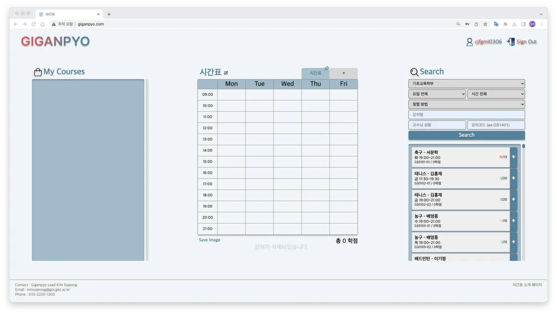
Task: Select the 시간표 timetable tab
Action: (316, 73)
